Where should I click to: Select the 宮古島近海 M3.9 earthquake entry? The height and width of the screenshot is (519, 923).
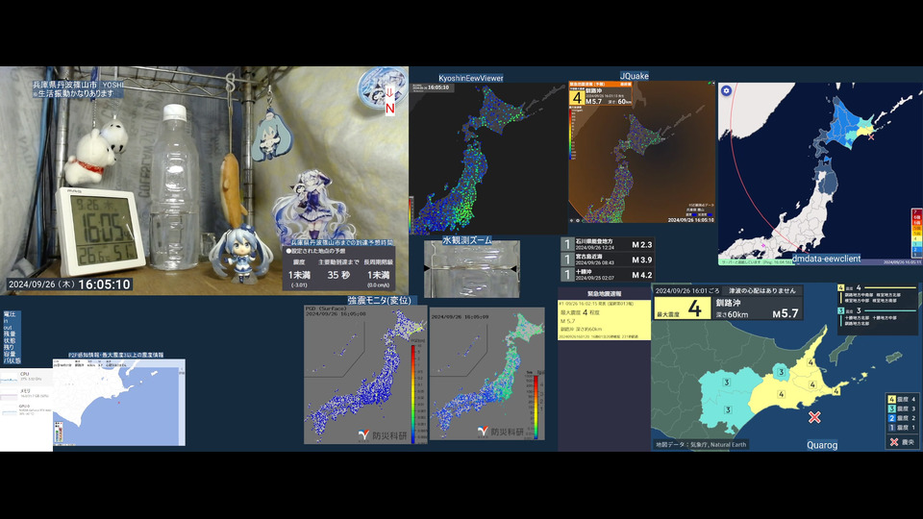(x=608, y=259)
